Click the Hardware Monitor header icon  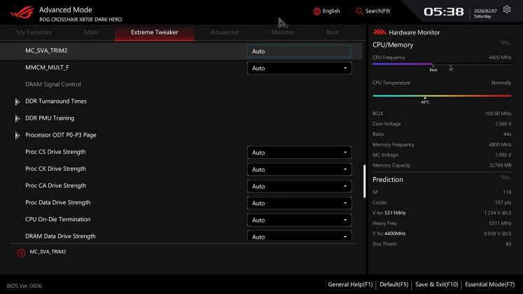(379, 32)
